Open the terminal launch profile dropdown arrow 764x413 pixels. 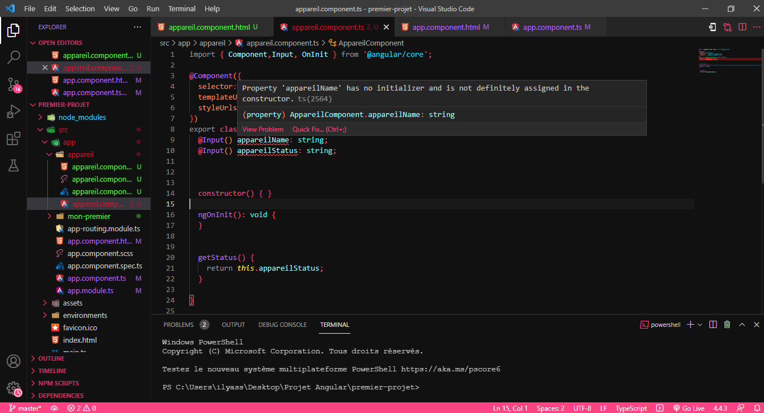[x=700, y=325]
